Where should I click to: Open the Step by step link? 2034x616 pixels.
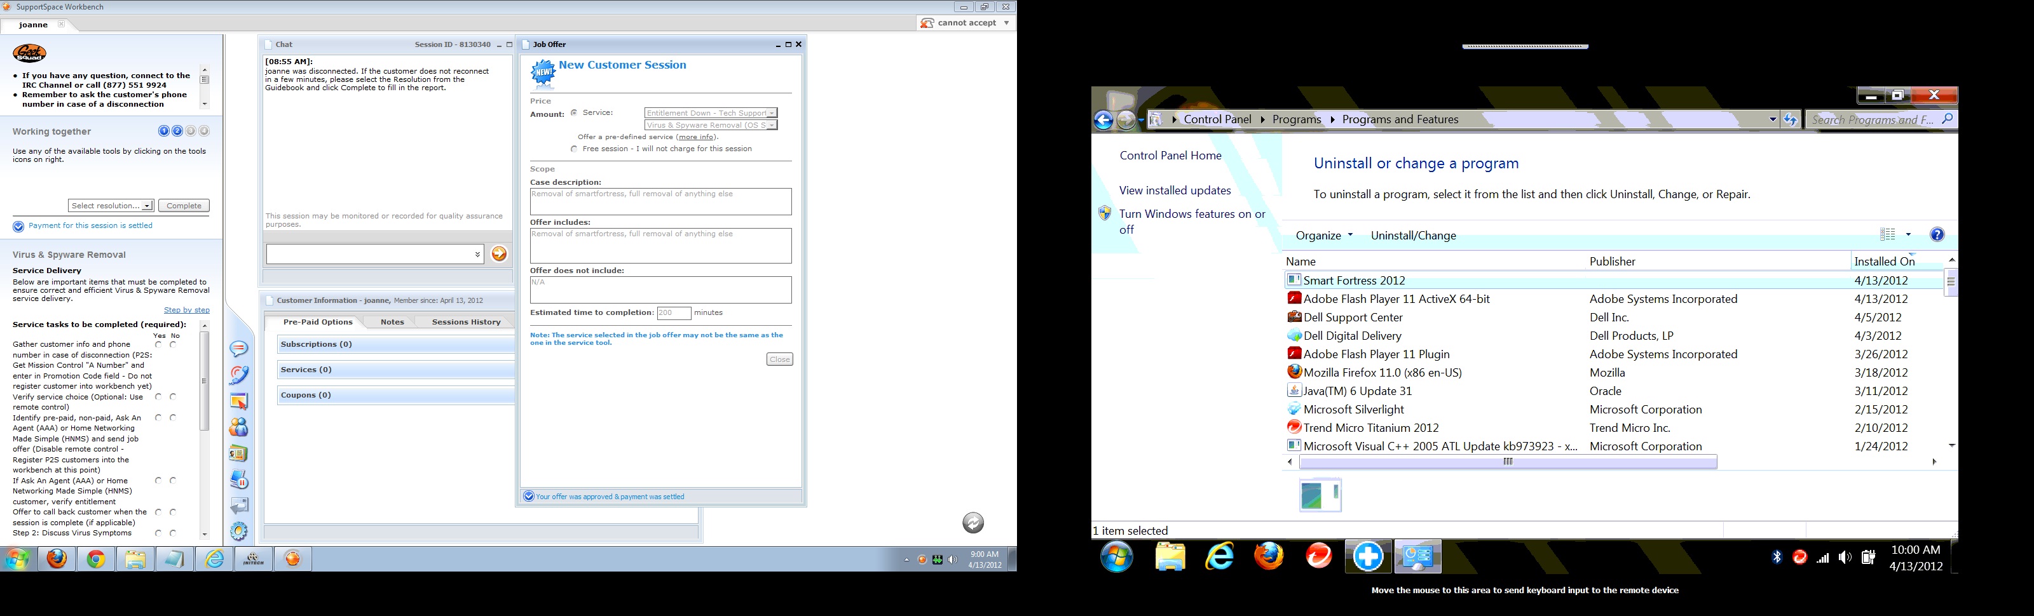(186, 310)
